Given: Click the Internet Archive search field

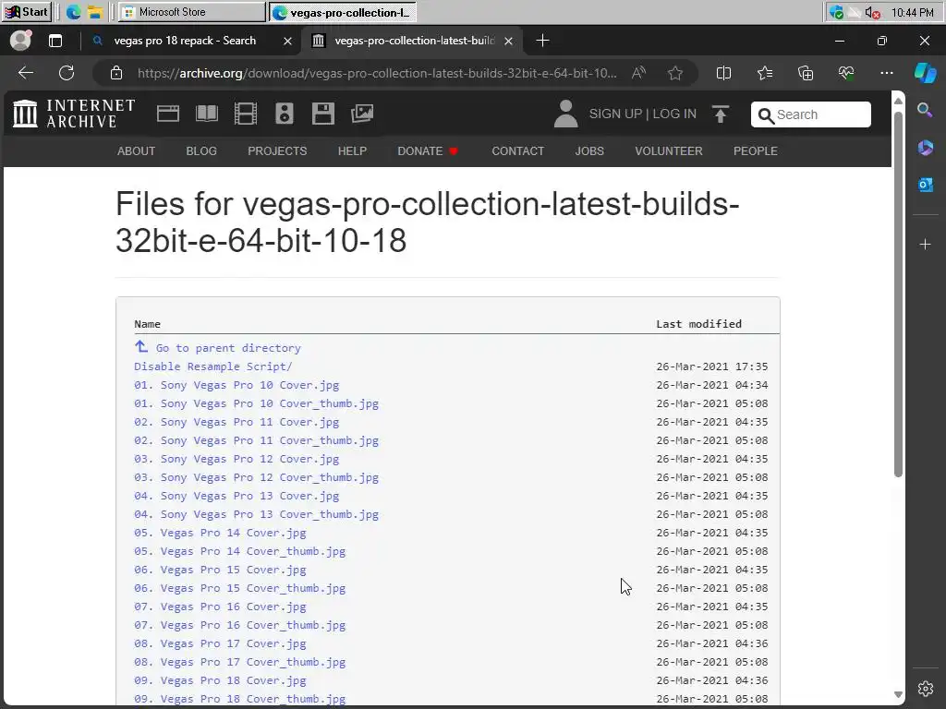Looking at the screenshot, I should (811, 114).
